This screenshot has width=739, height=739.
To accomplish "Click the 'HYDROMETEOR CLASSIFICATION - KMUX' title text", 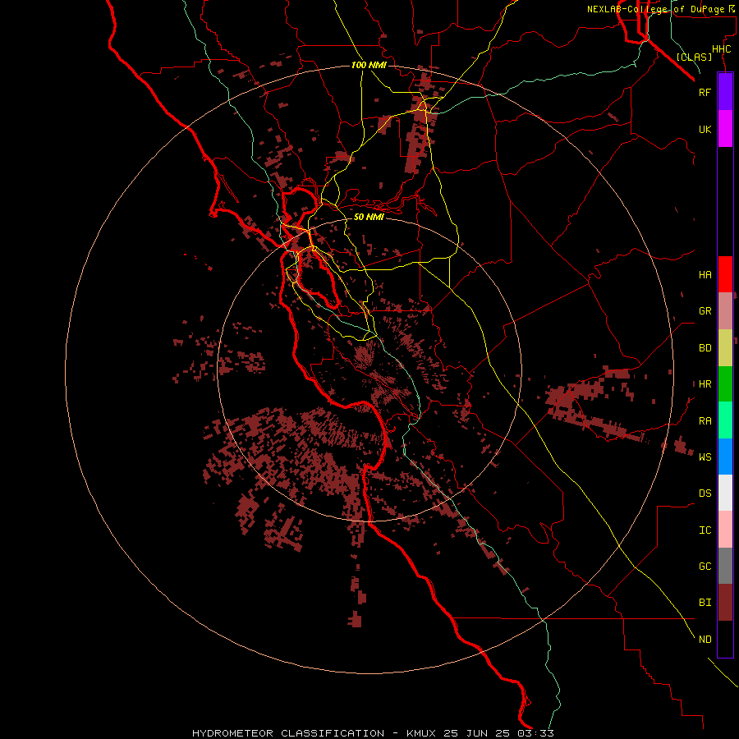I will tap(314, 733).
